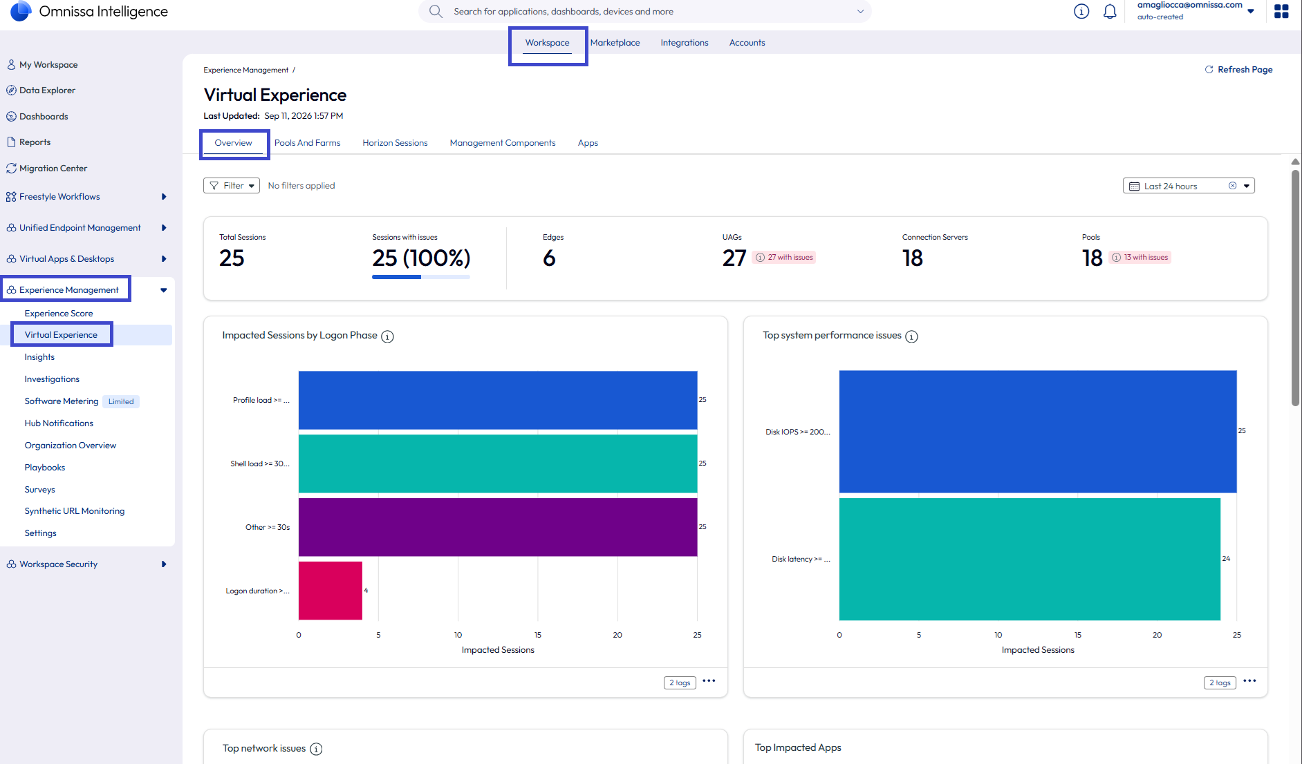Click the Migration Center icon
Image resolution: width=1302 pixels, height=764 pixels.
tap(11, 169)
